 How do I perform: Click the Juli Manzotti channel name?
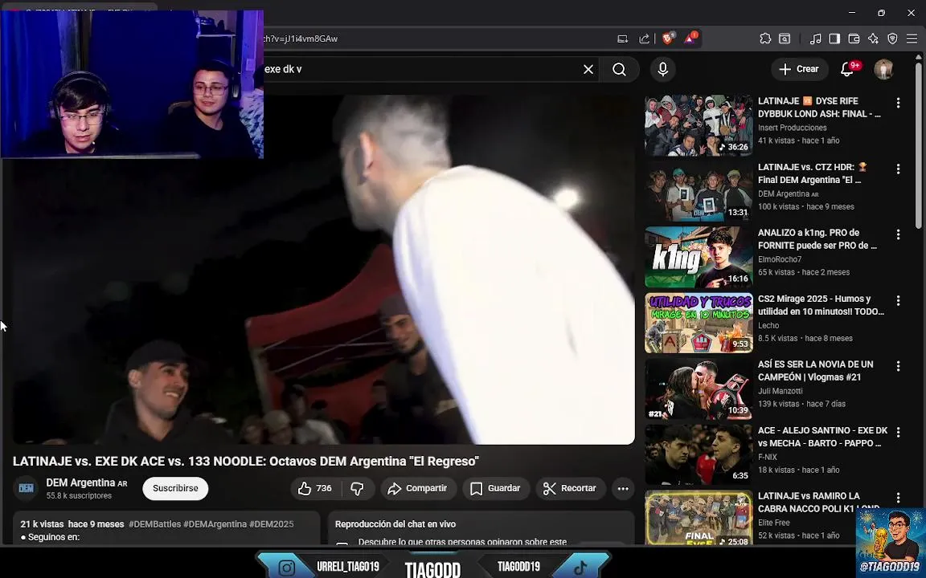pos(781,391)
